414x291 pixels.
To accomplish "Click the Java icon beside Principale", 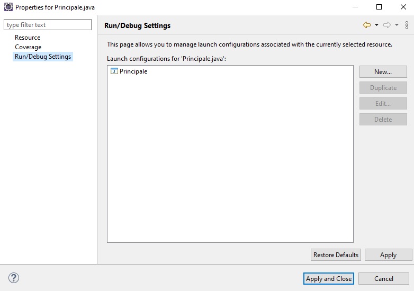I will pyautogui.click(x=114, y=71).
